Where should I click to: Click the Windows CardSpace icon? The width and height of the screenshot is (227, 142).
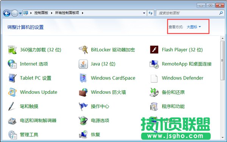click(83, 78)
